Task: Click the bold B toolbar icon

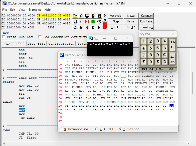Action: point(81,27)
